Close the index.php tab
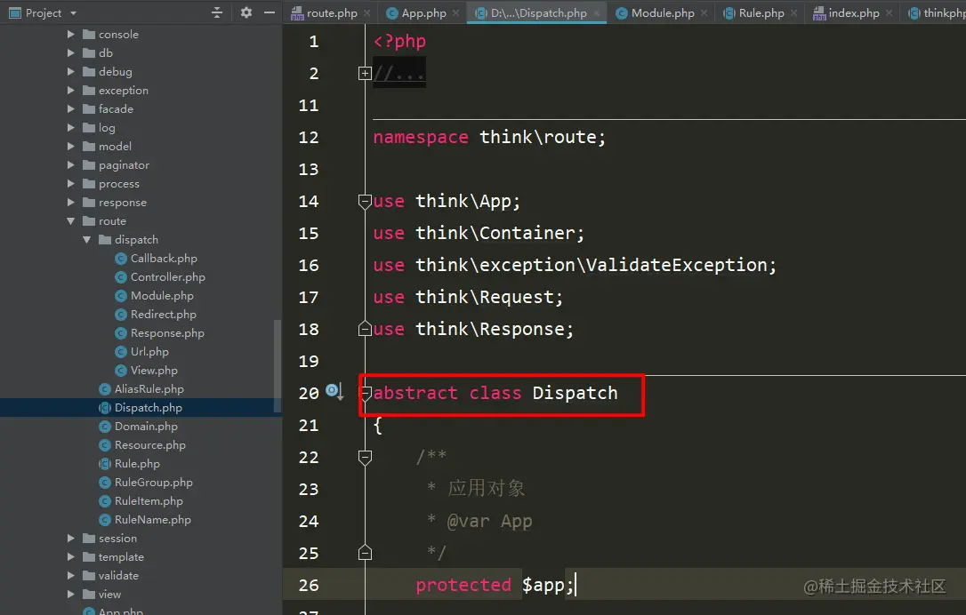966x615 pixels. (889, 13)
